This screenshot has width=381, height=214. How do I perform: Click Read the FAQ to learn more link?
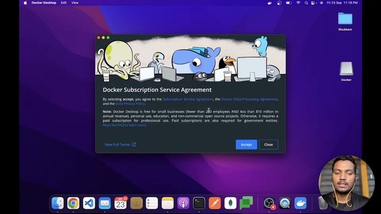click(x=124, y=125)
